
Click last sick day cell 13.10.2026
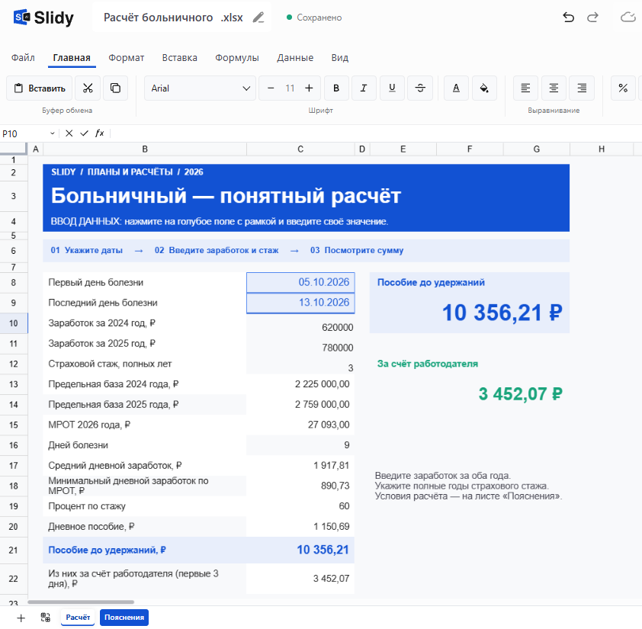click(300, 303)
